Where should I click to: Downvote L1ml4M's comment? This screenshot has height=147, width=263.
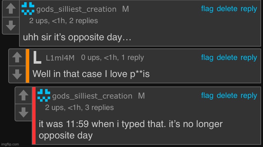pyautogui.click(x=17, y=74)
